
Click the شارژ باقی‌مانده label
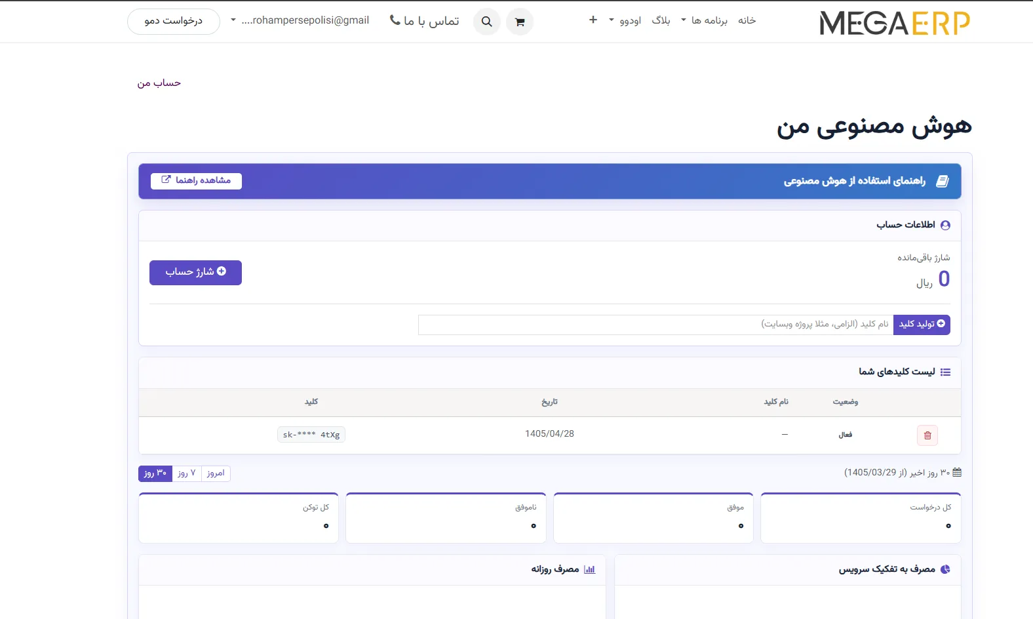[x=924, y=258]
